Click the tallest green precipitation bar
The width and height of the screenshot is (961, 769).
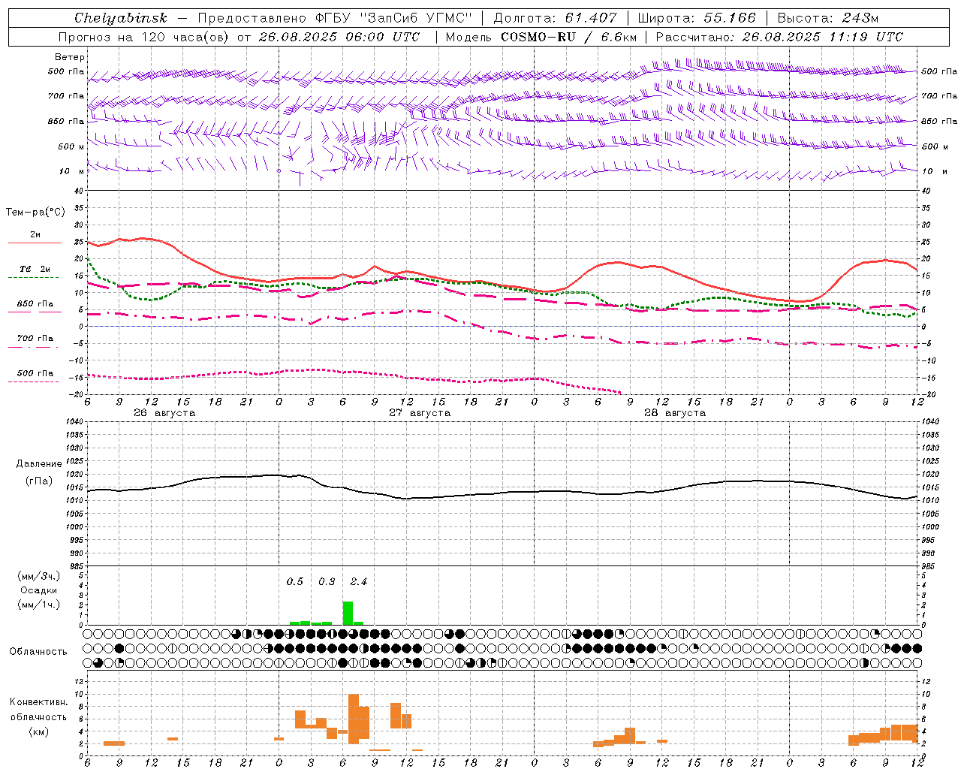tap(348, 613)
